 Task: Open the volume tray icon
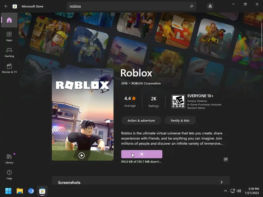click(239, 191)
